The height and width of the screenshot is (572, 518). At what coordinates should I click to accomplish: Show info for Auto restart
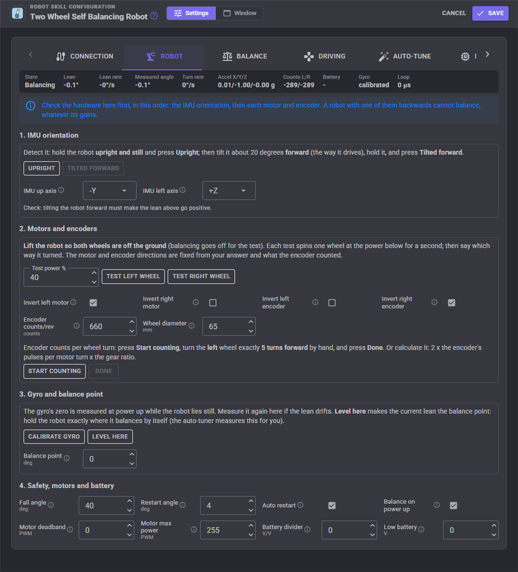(x=300, y=505)
